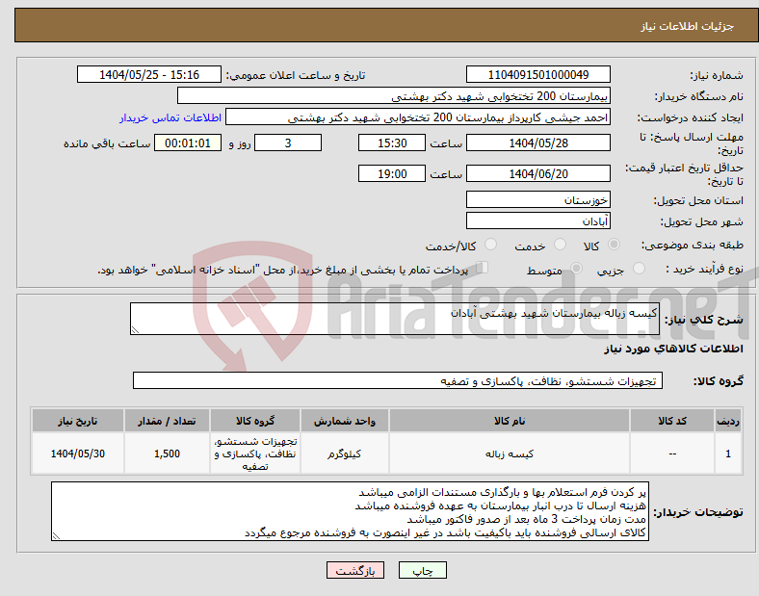The image size is (759, 596).
Task: Click the چاپ (print) button
Action: click(422, 570)
